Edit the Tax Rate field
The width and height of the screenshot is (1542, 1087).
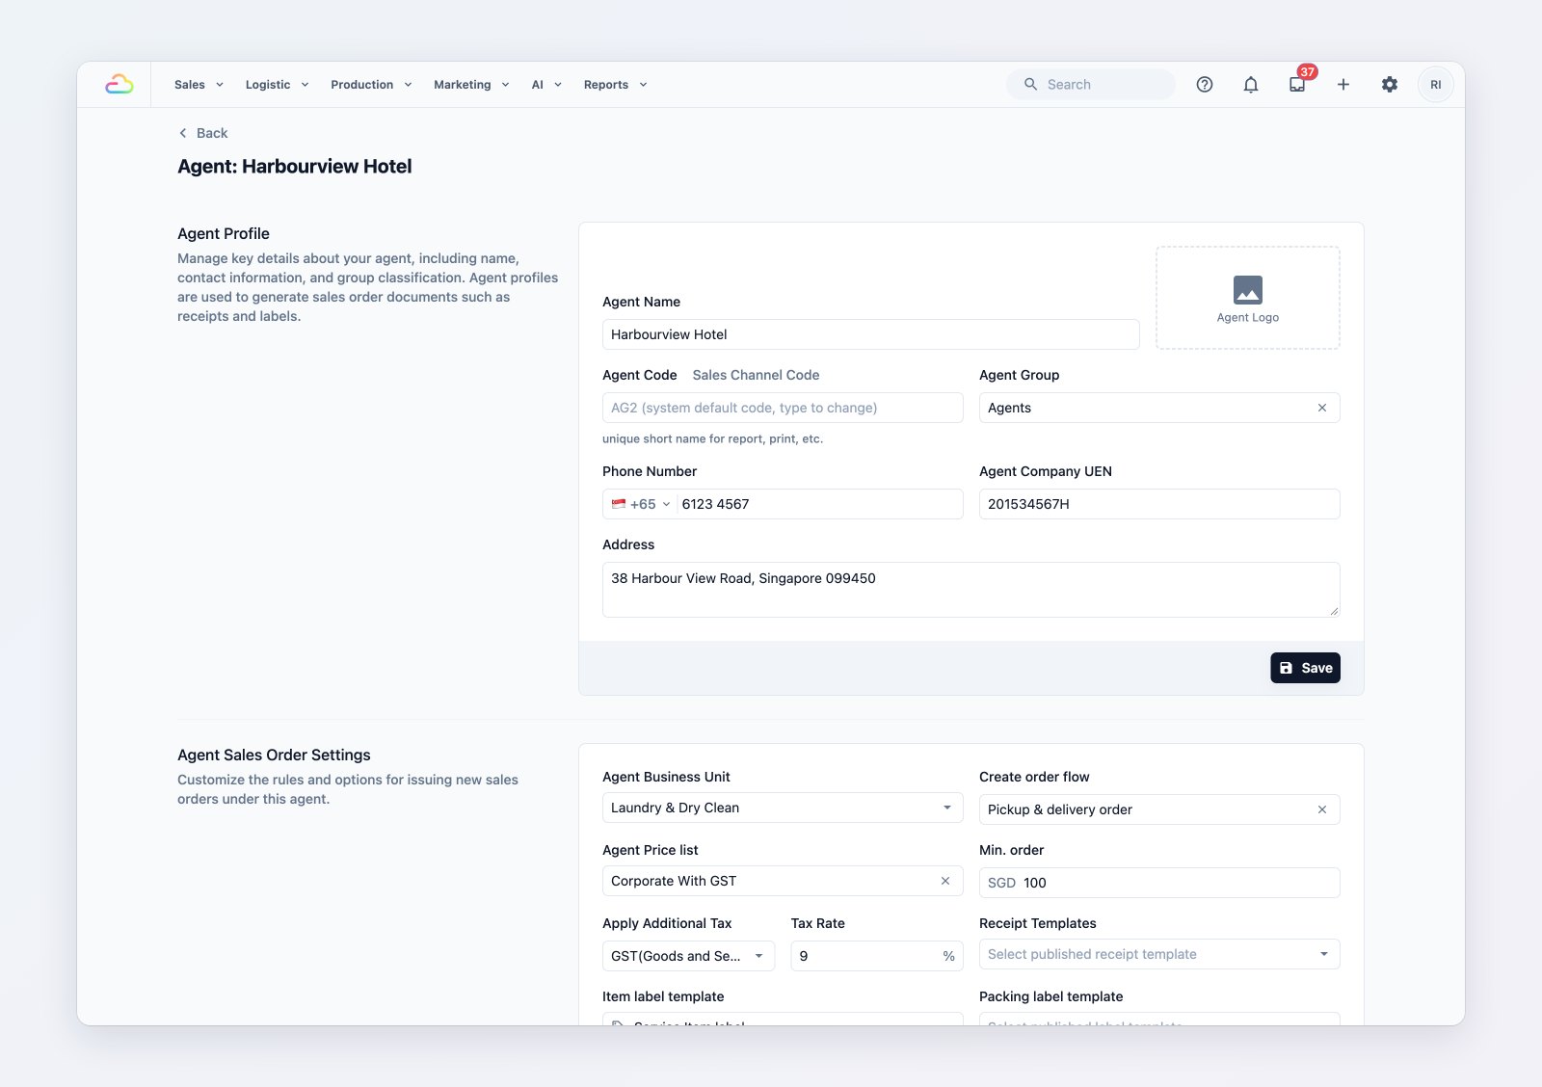[877, 956]
